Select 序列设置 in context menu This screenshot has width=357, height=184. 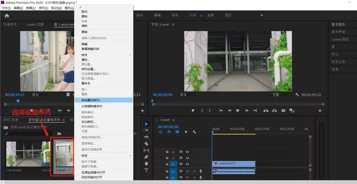pyautogui.click(x=104, y=69)
